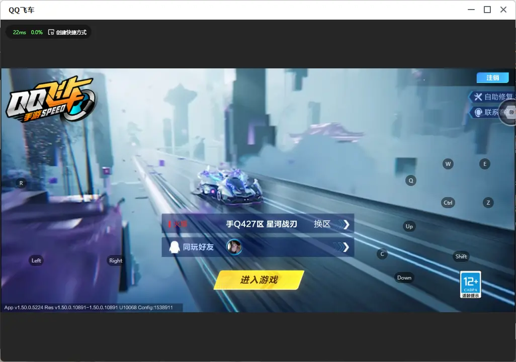
Task: Open 自助修复 self-repair tool
Action: 492,97
